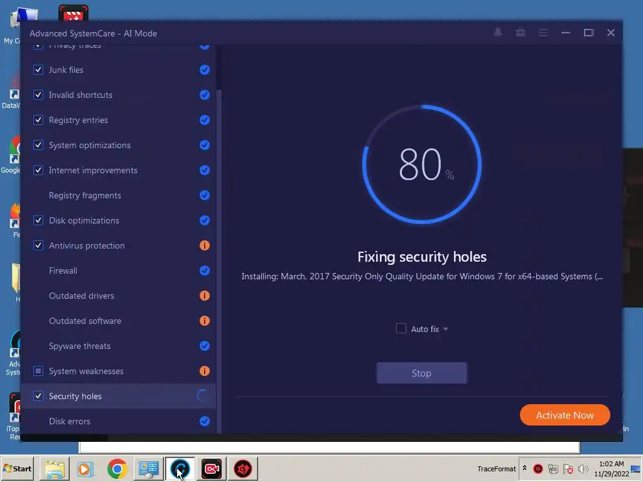Viewport: 643px width, 482px height.
Task: Click the Security holes loading spinner
Action: tap(203, 396)
